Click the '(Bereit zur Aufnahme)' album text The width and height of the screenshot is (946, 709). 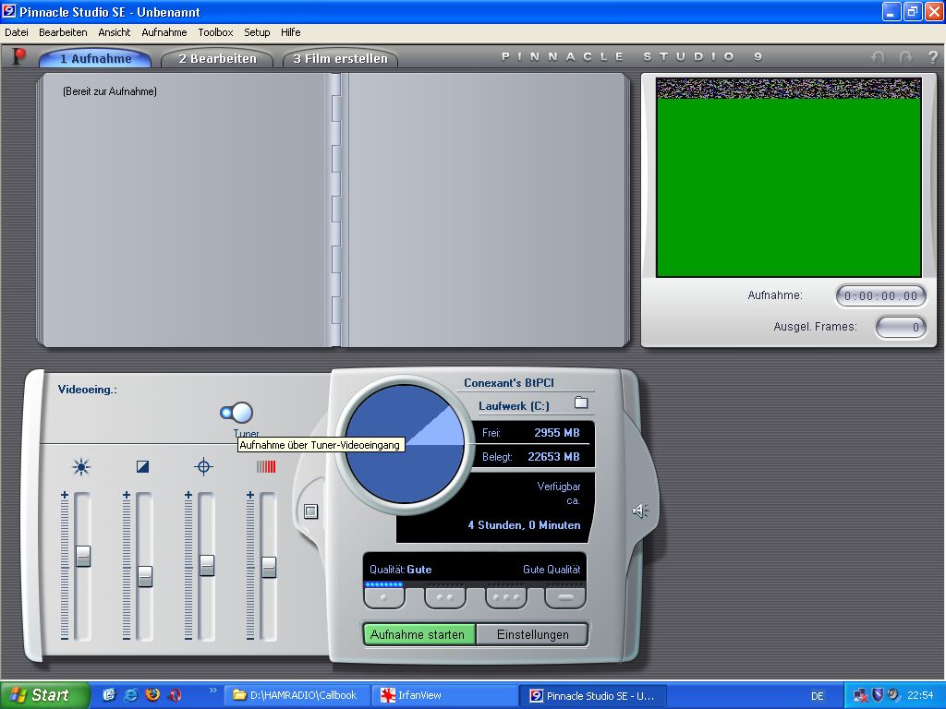[110, 91]
